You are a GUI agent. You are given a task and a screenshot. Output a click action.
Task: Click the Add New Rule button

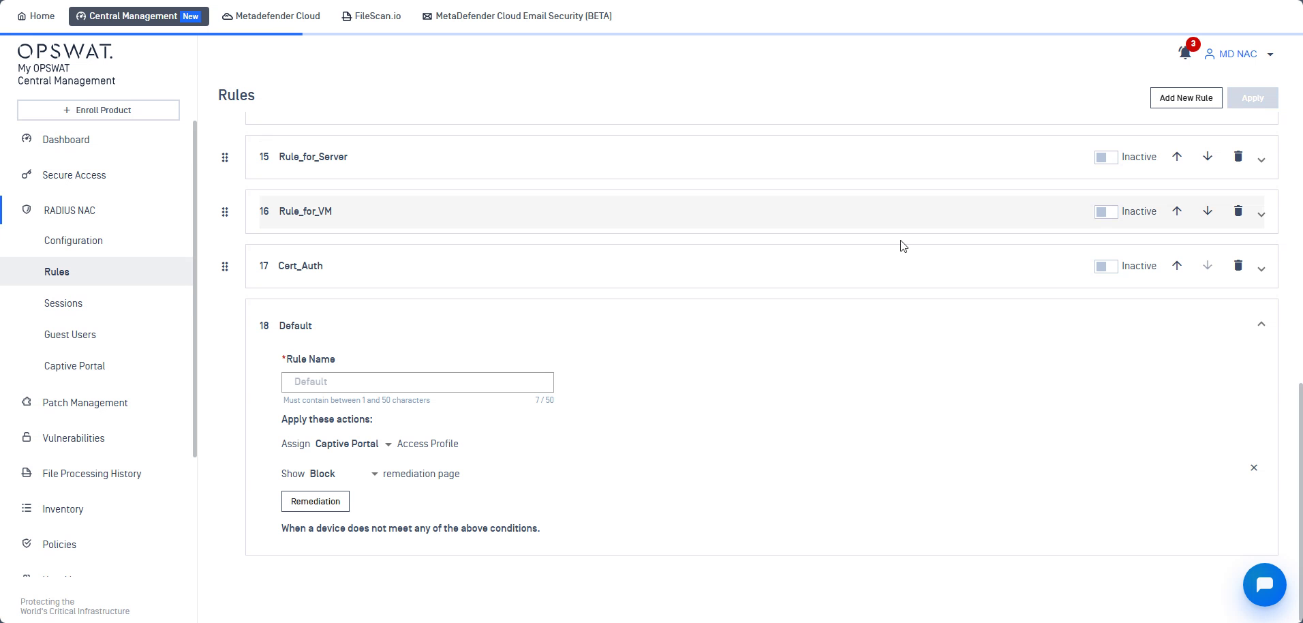1186,97
